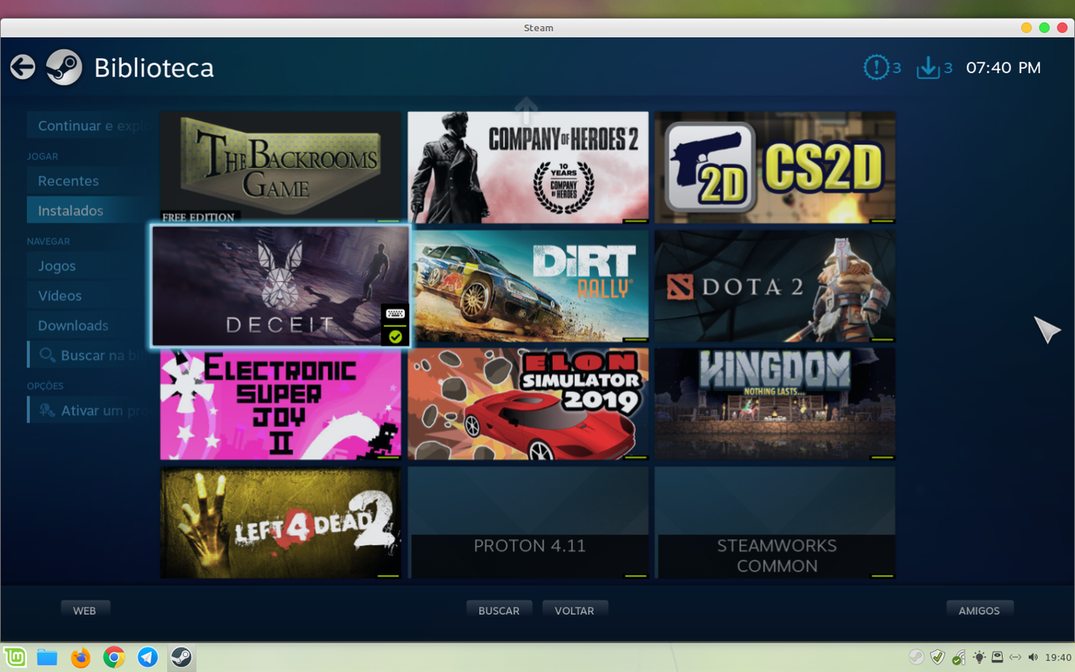Open the alerts notification icon
1075x672 pixels.
point(876,67)
